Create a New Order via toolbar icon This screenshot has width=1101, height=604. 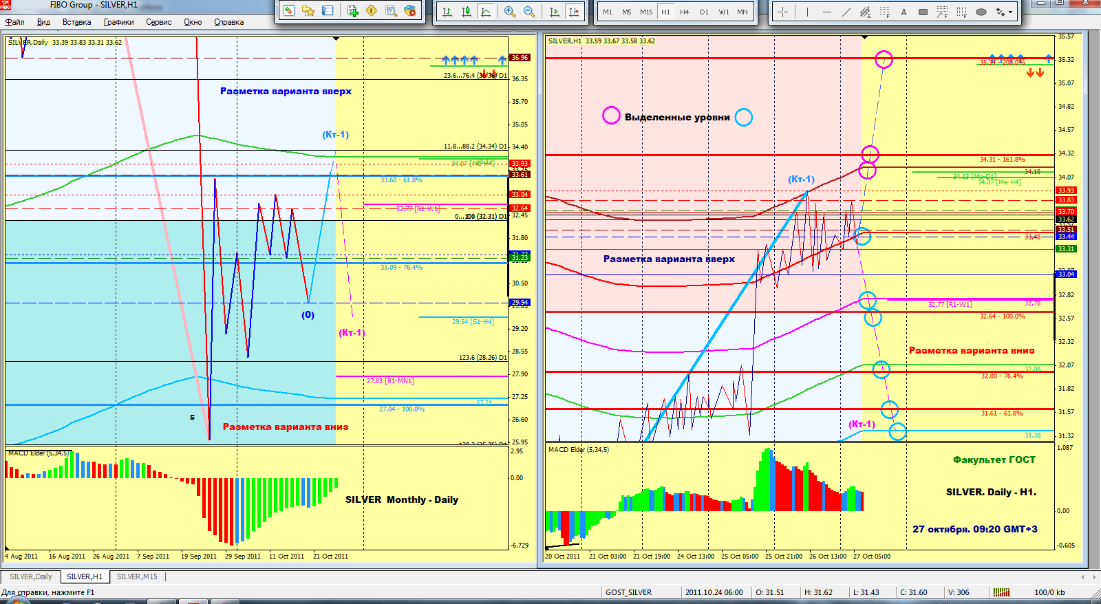(x=352, y=11)
